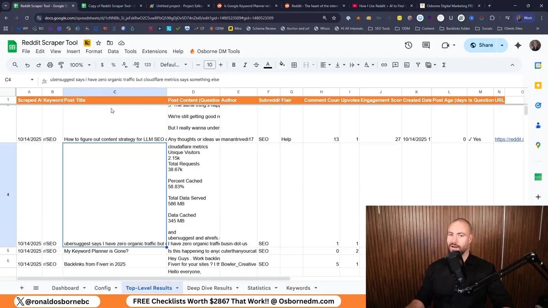Create a filter with the Filter icon
The height and width of the screenshot is (308, 548).
(417, 65)
